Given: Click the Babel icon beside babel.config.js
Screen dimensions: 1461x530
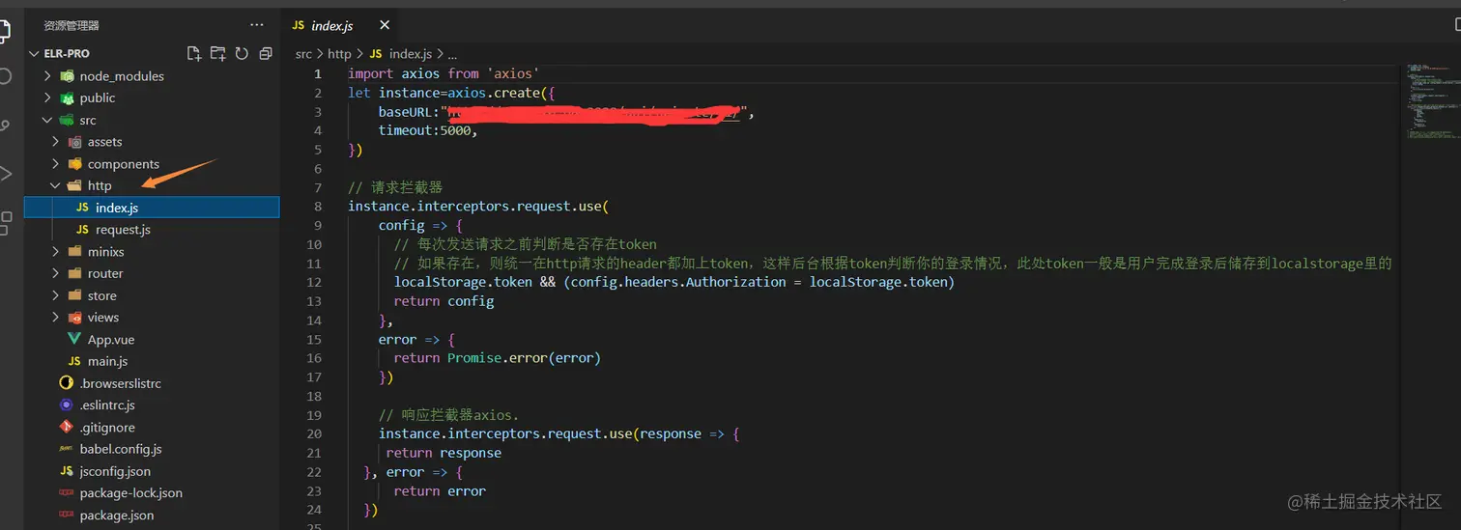Looking at the screenshot, I should click(x=66, y=449).
